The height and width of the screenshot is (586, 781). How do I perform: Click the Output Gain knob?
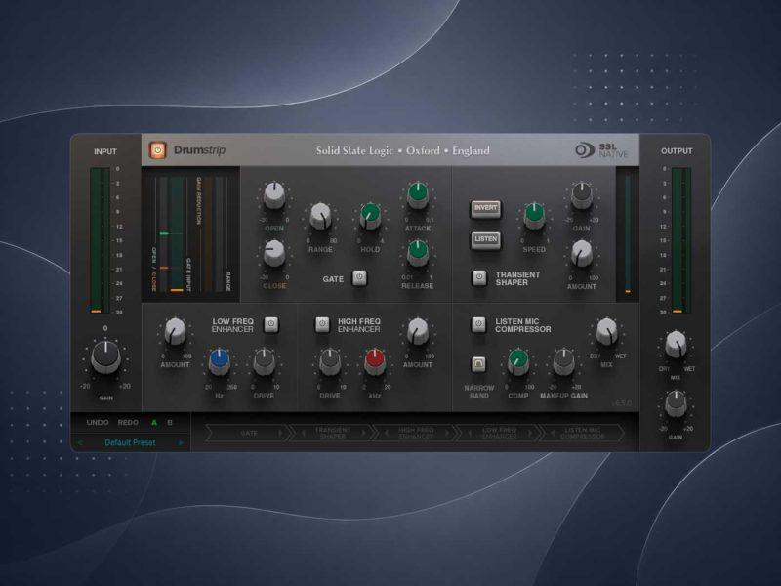pos(676,403)
